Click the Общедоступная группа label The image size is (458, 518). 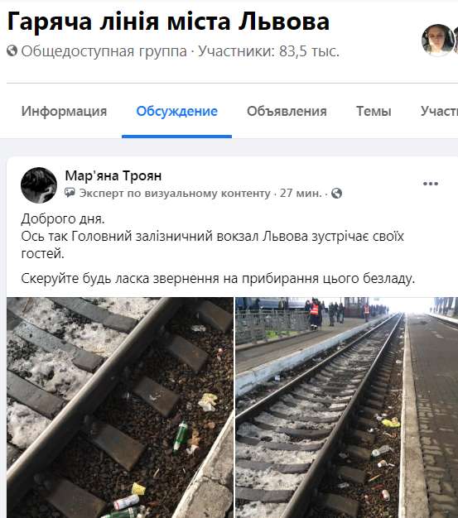pos(104,51)
